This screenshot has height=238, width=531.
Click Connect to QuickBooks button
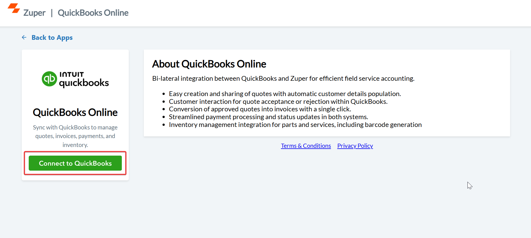tap(75, 163)
